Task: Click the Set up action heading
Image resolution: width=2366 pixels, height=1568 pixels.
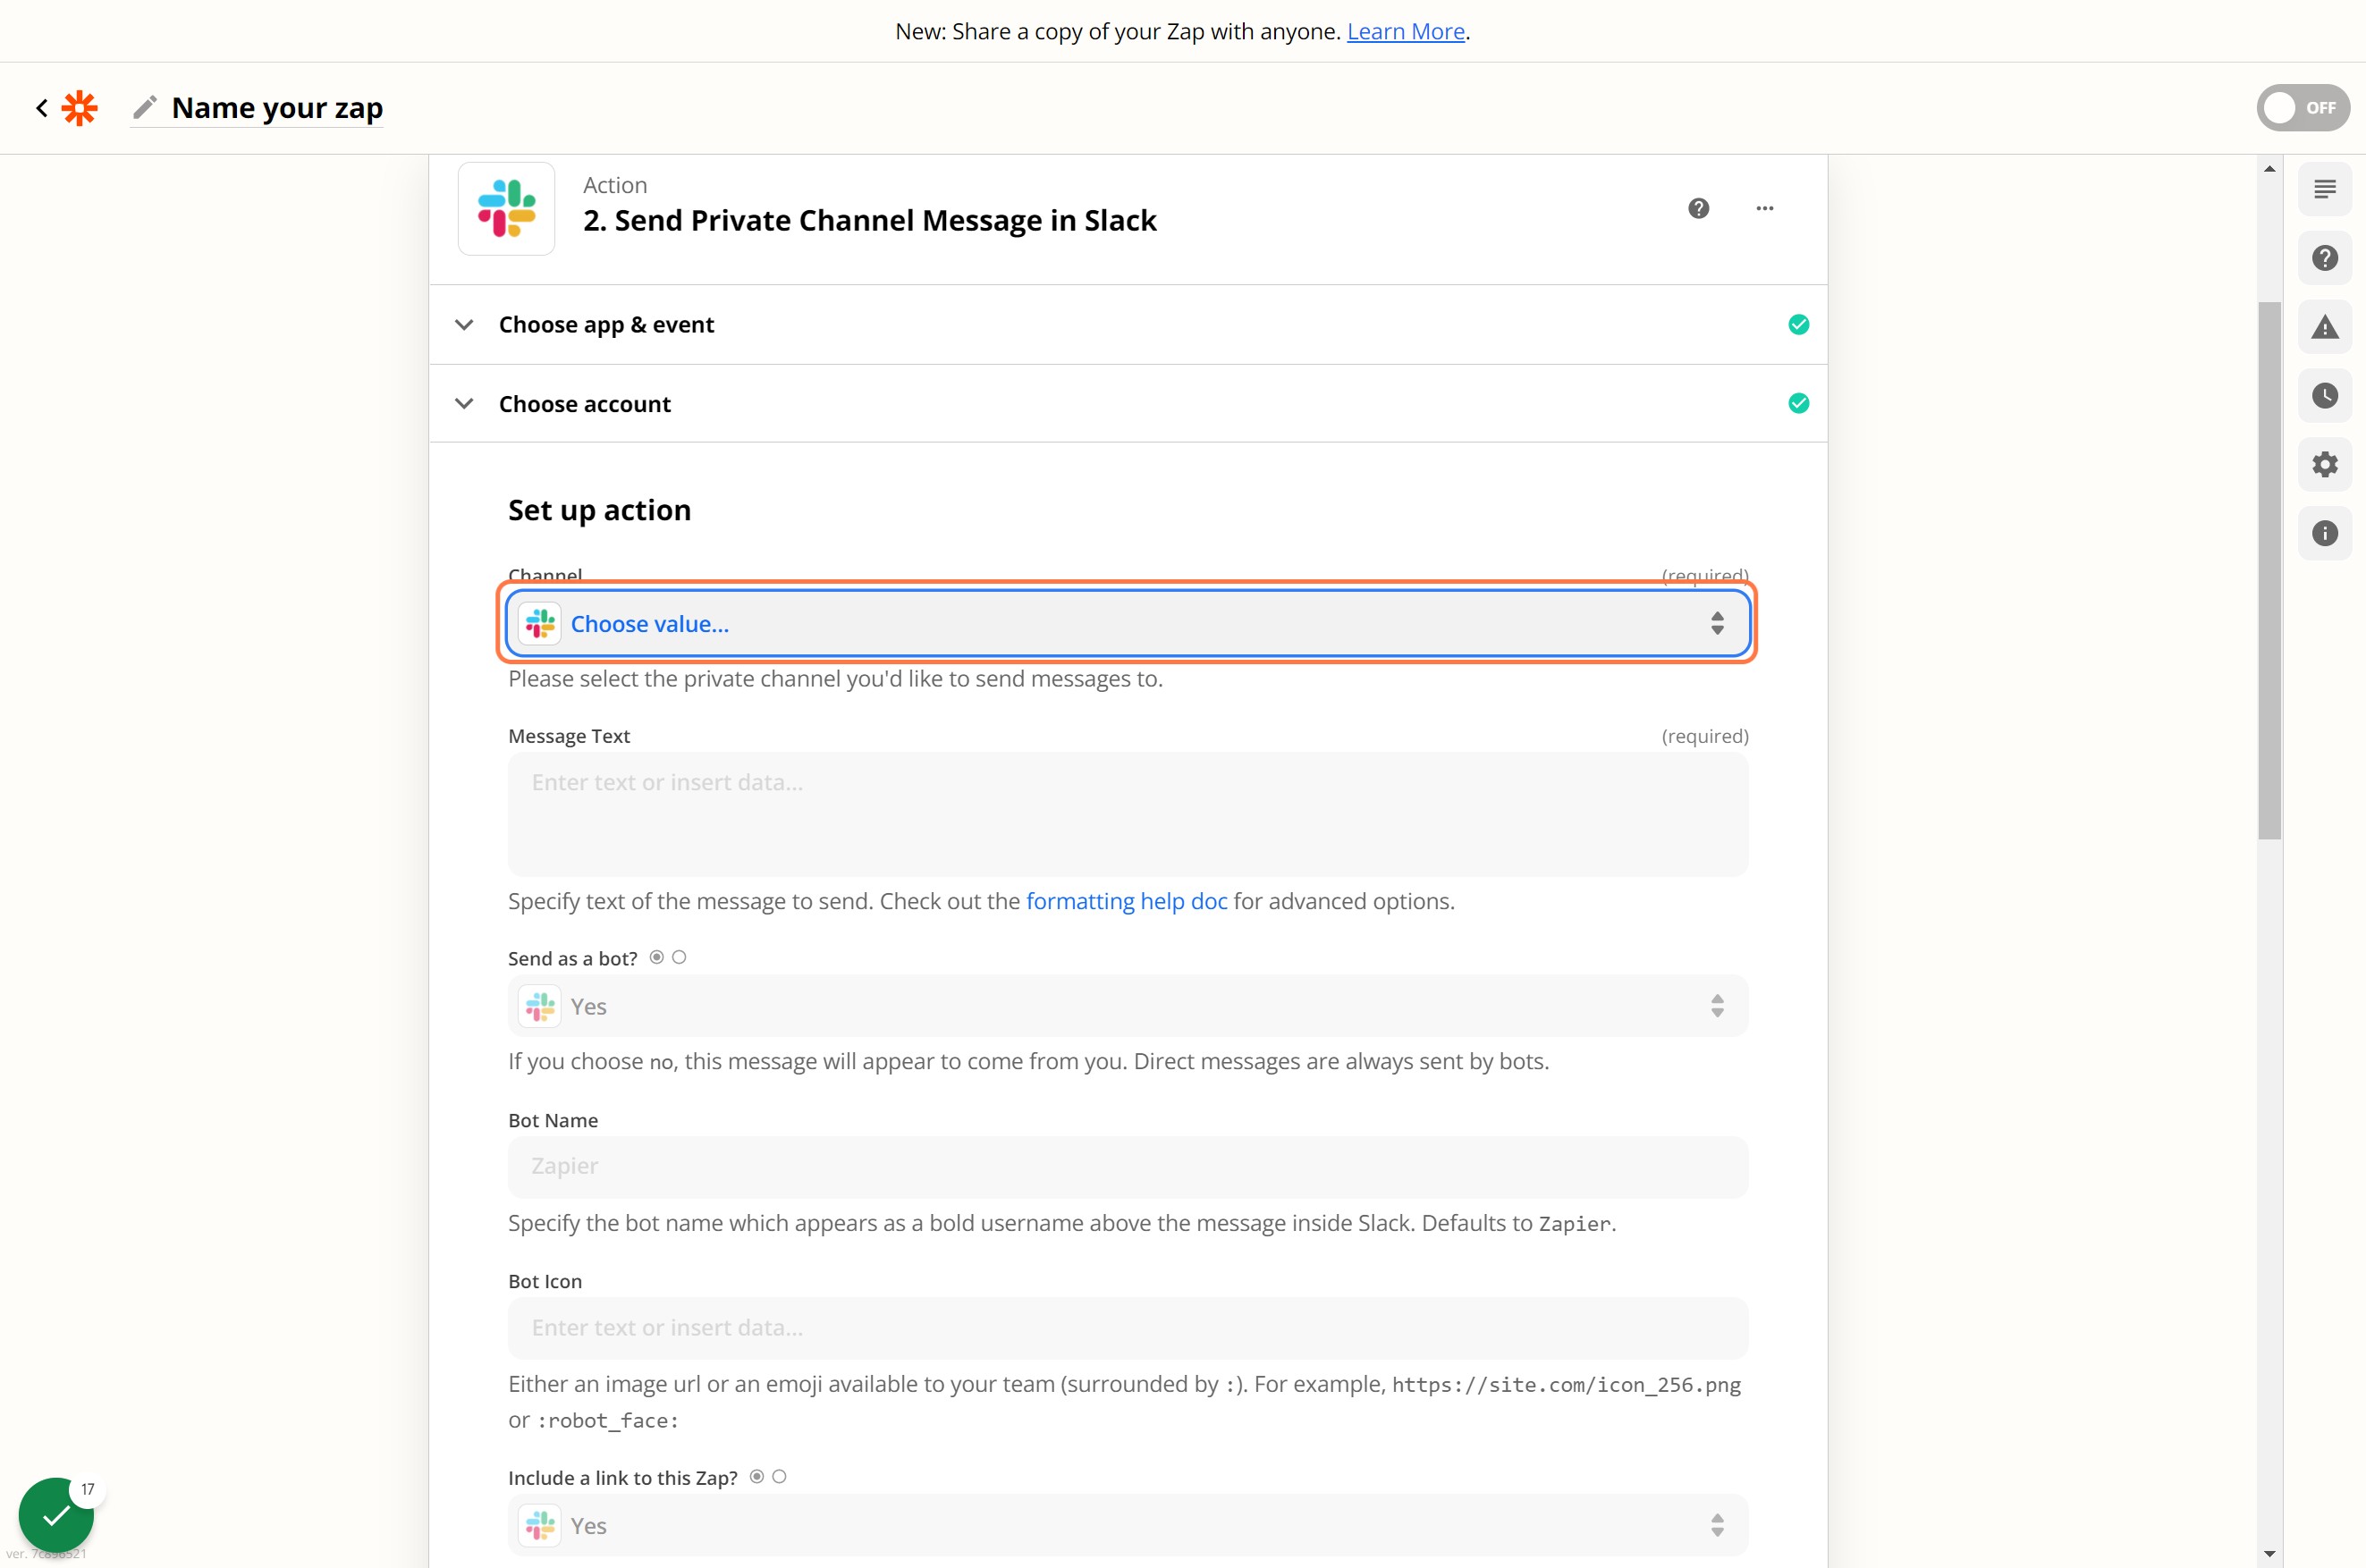Action: 599,510
